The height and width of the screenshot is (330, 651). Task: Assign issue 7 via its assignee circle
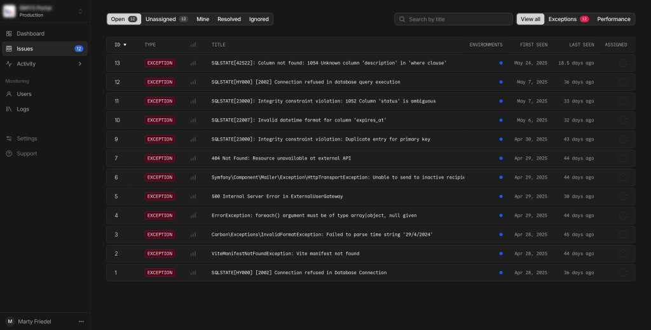[623, 158]
